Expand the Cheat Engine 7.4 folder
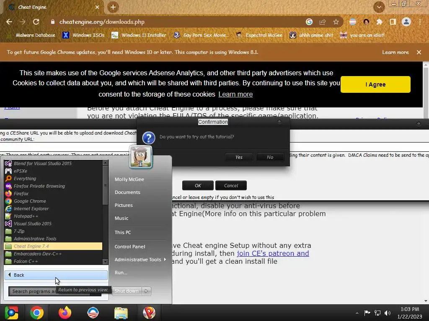 53,246
